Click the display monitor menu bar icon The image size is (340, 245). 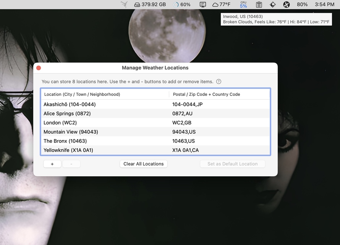pyautogui.click(x=202, y=5)
